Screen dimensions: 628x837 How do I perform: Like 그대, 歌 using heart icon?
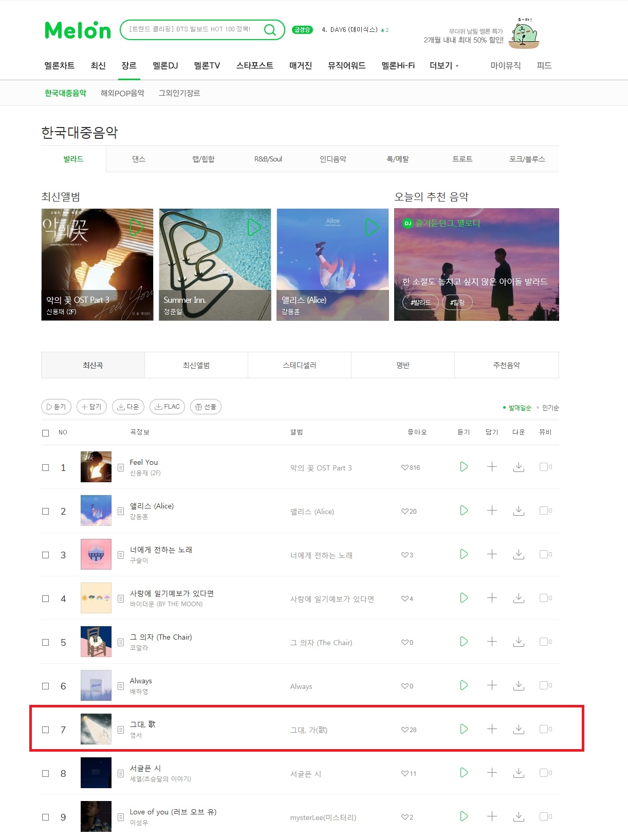[x=404, y=730]
